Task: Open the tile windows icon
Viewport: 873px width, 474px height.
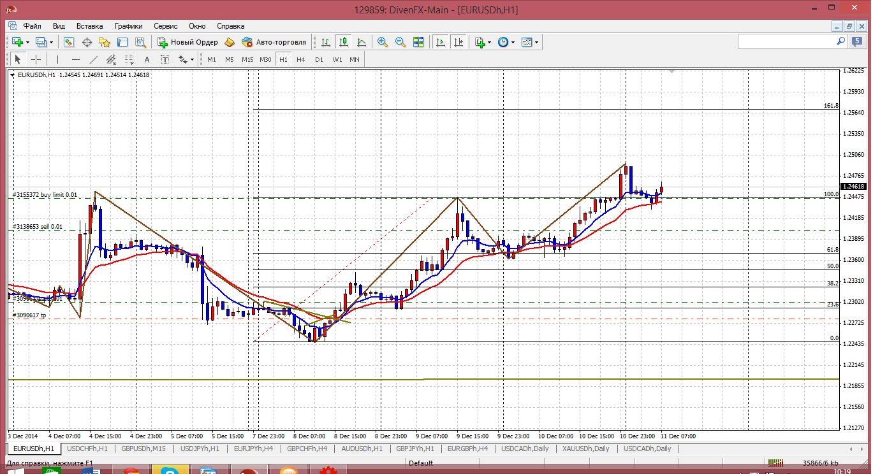Action: tap(418, 42)
